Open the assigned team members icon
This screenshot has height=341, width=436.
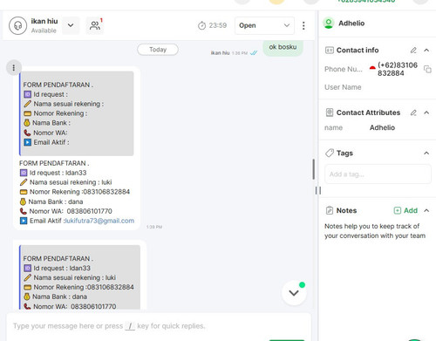[95, 25]
